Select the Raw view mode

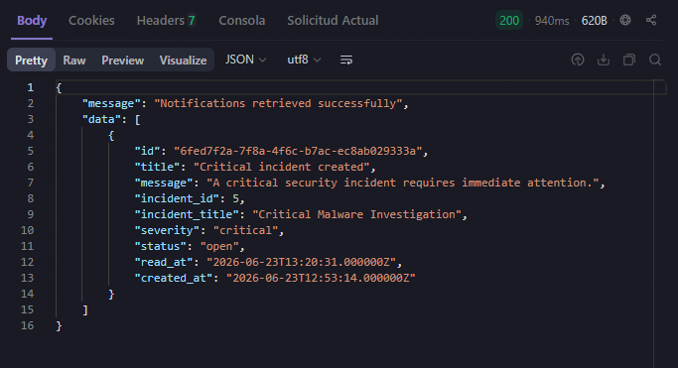click(x=74, y=61)
